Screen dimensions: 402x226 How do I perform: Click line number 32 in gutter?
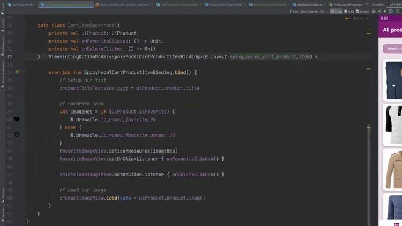click(x=9, y=57)
